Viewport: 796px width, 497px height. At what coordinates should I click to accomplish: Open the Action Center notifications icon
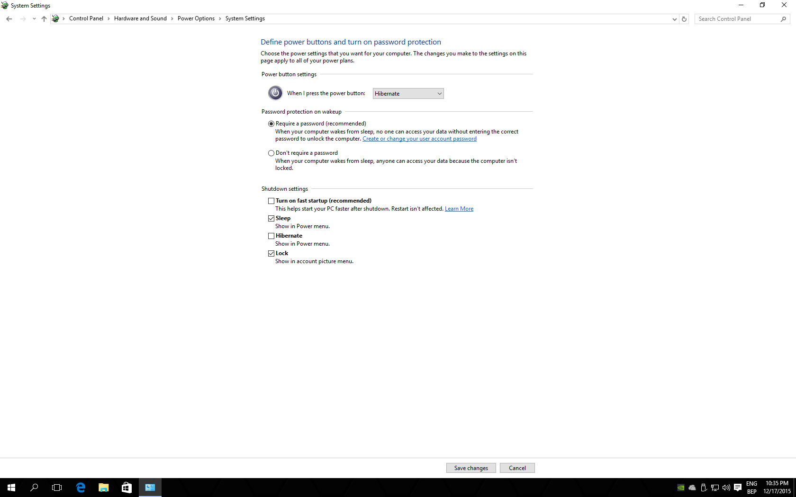click(x=738, y=488)
